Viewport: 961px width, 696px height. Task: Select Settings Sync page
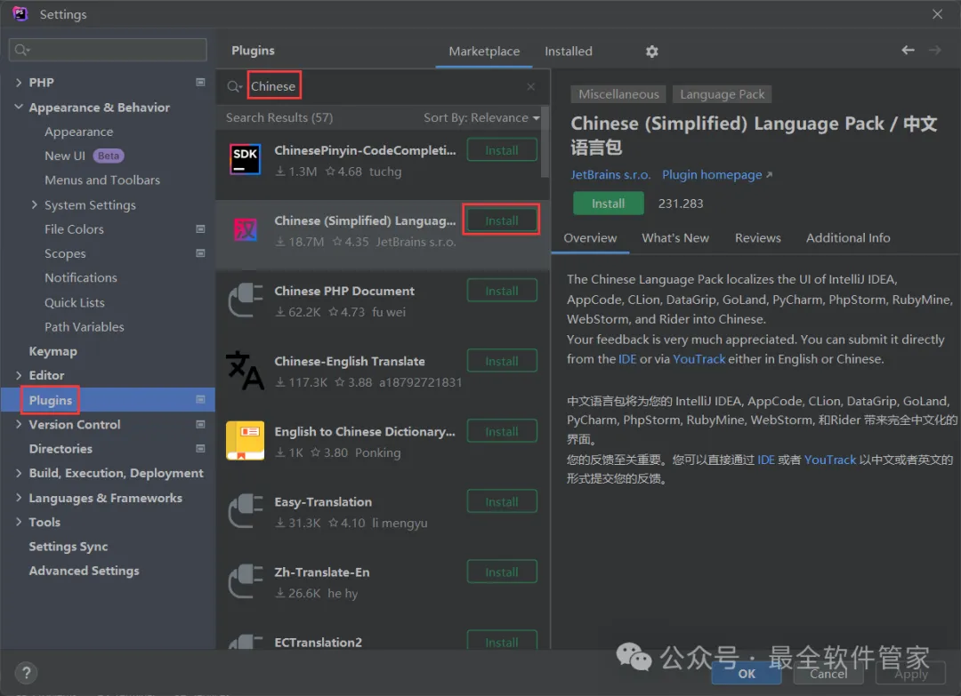click(x=68, y=547)
